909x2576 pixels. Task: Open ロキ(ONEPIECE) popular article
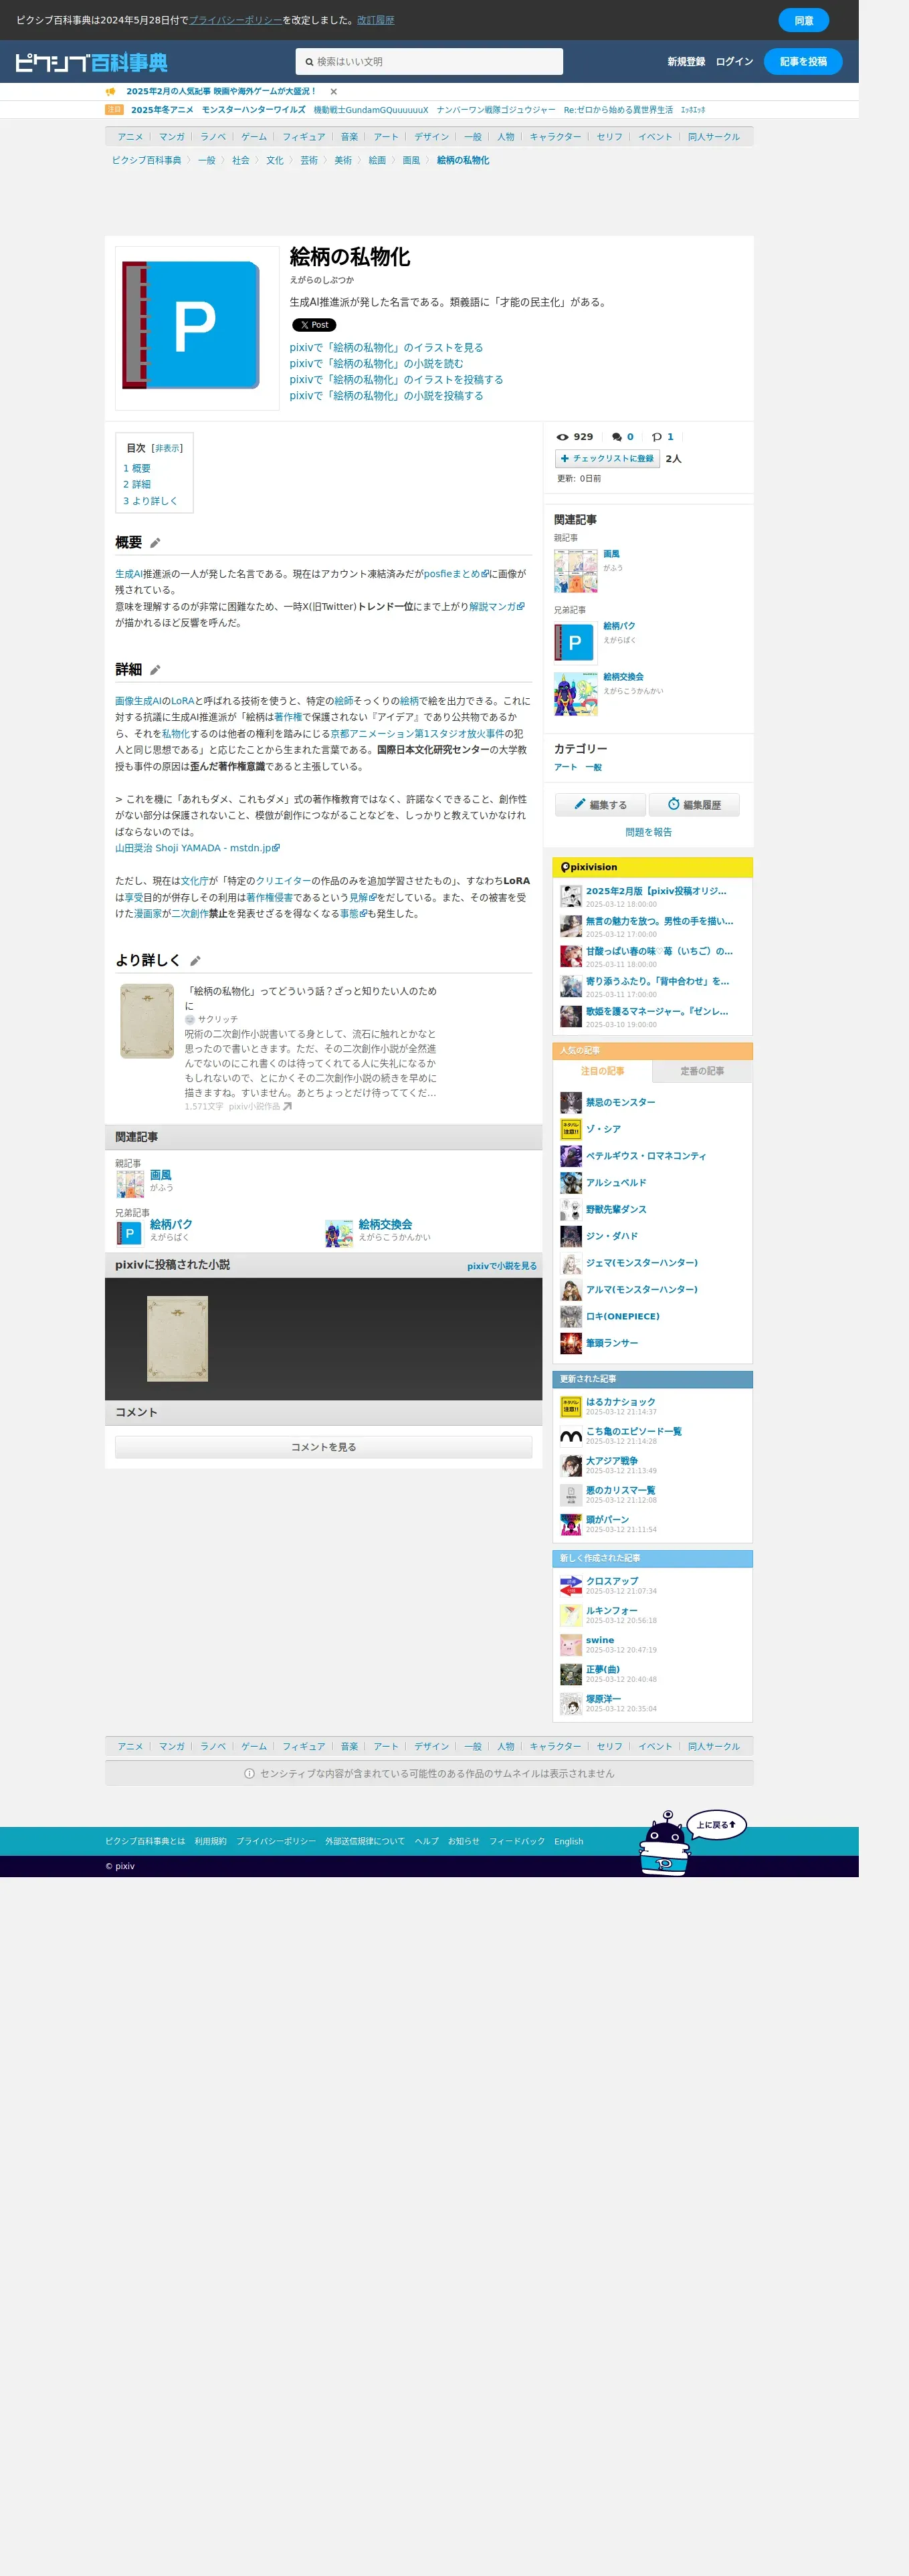[622, 1316]
